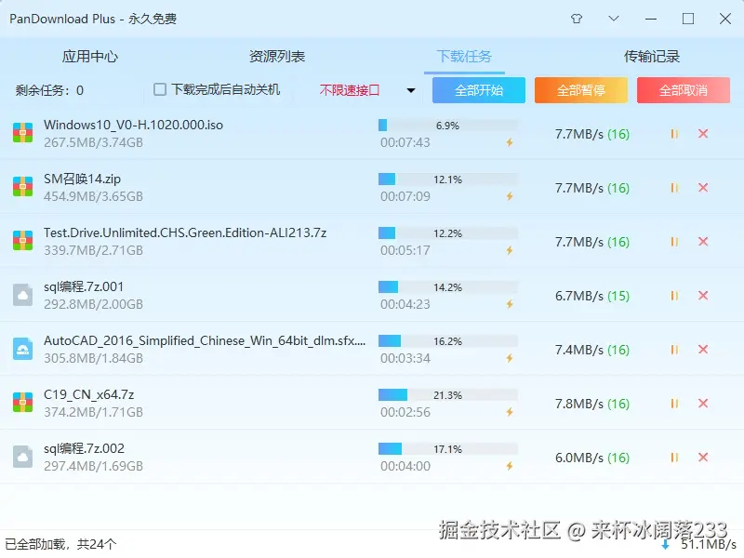This screenshot has height=558, width=744.
Task: Pause the Test.Drive.Unlimited download
Action: click(x=674, y=242)
